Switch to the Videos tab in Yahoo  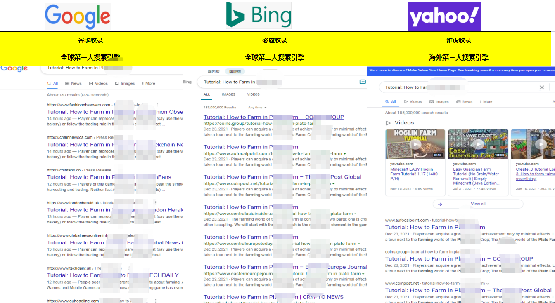(x=413, y=102)
